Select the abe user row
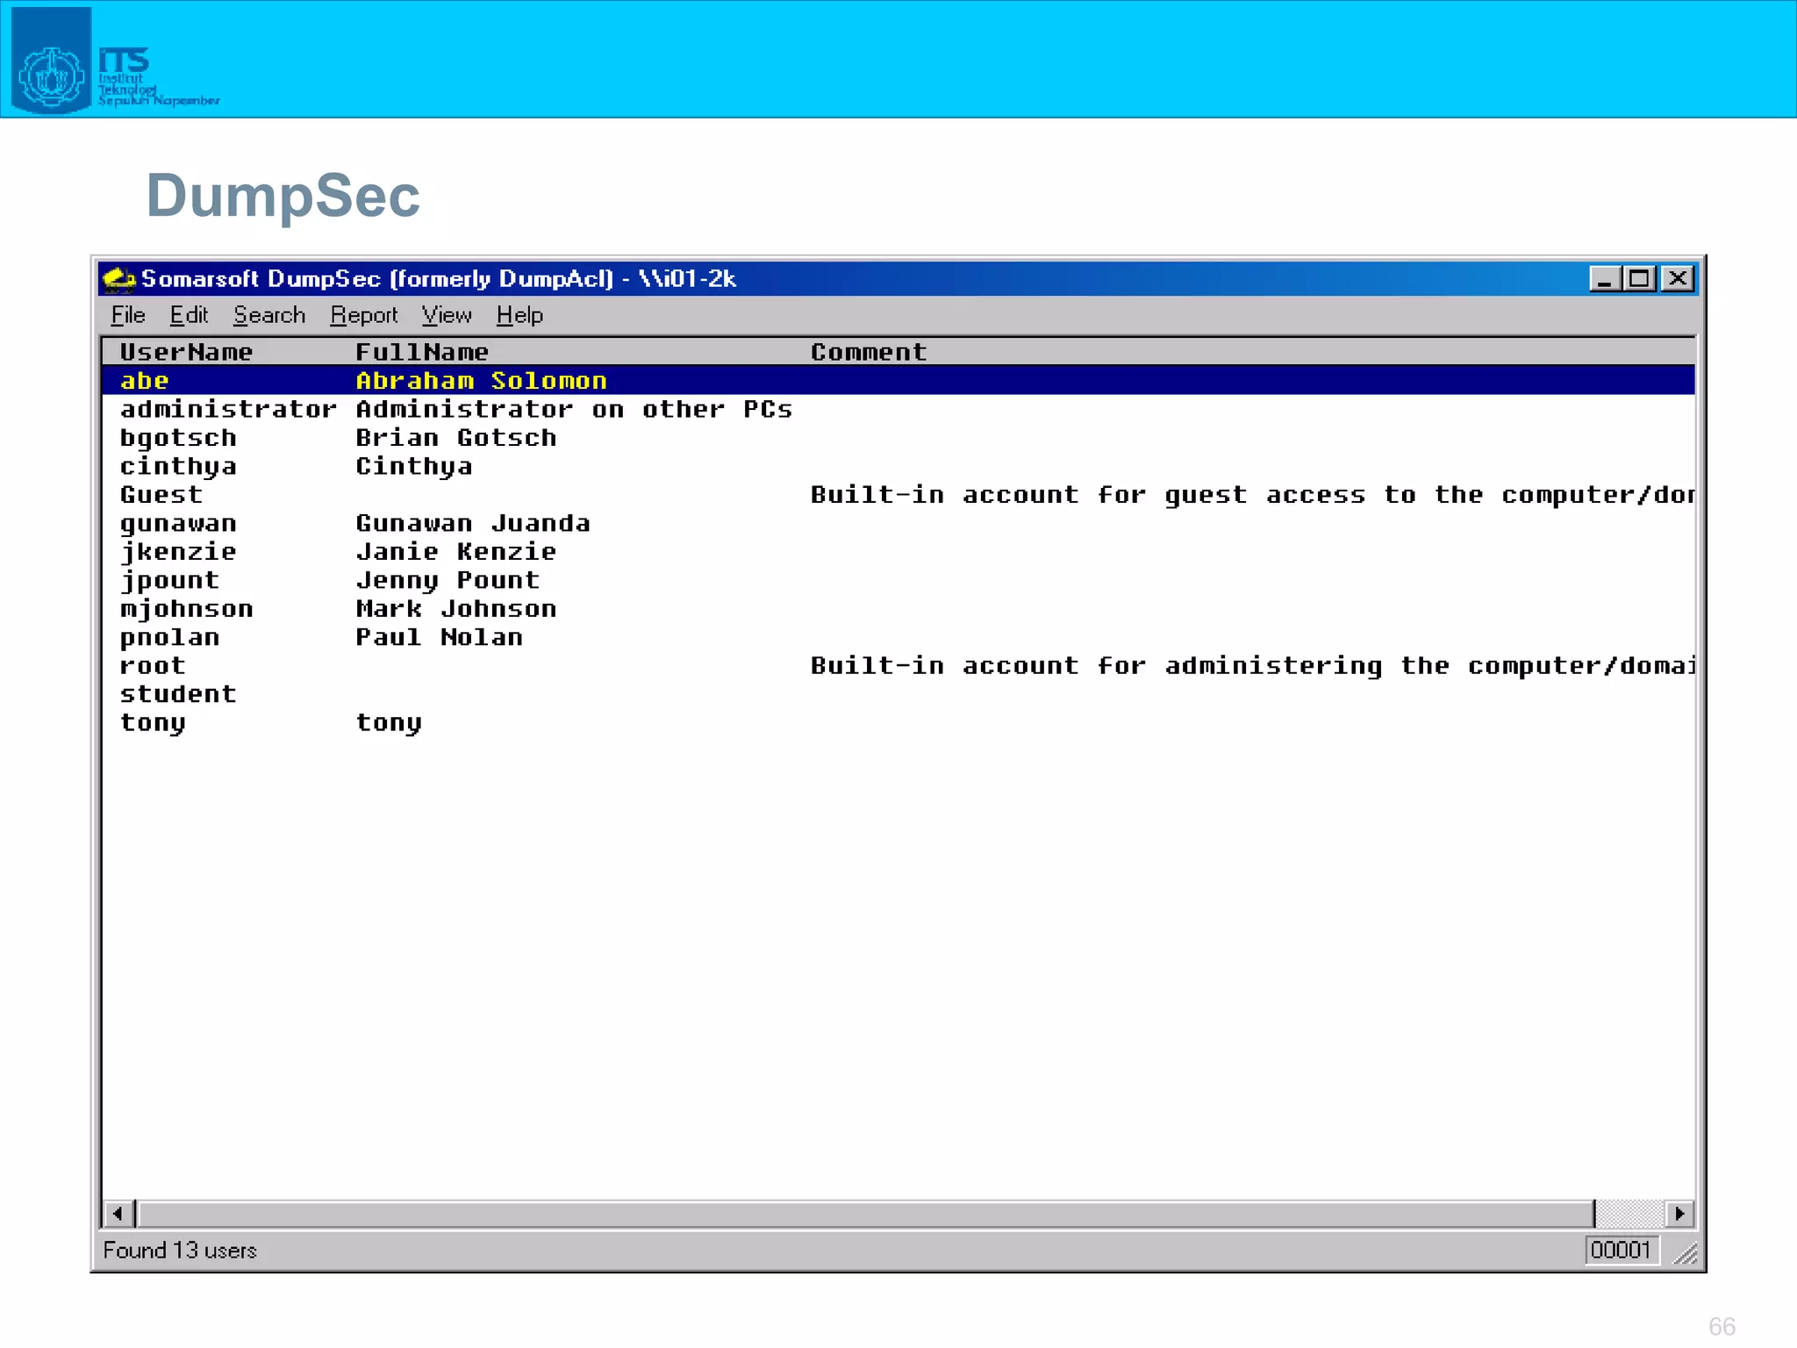This screenshot has width=1797, height=1348. point(898,381)
